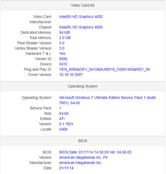Image resolution: width=166 pixels, height=174 pixels.
Task: Click the Vertex Shader Version label
Action: click(x=33, y=49)
